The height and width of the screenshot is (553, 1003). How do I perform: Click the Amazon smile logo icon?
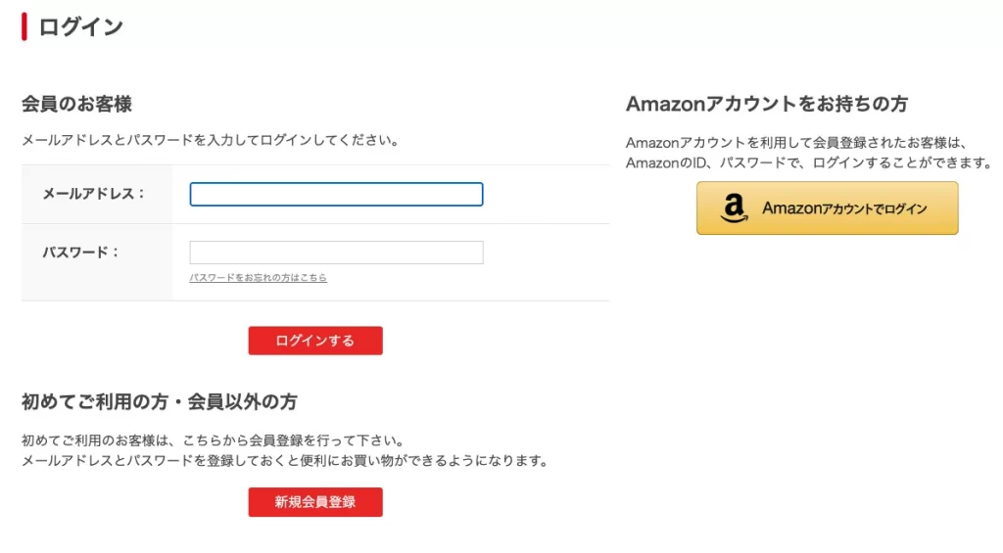[734, 208]
